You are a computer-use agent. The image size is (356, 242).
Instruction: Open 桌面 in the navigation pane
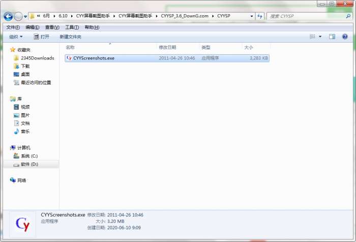tap(22, 74)
